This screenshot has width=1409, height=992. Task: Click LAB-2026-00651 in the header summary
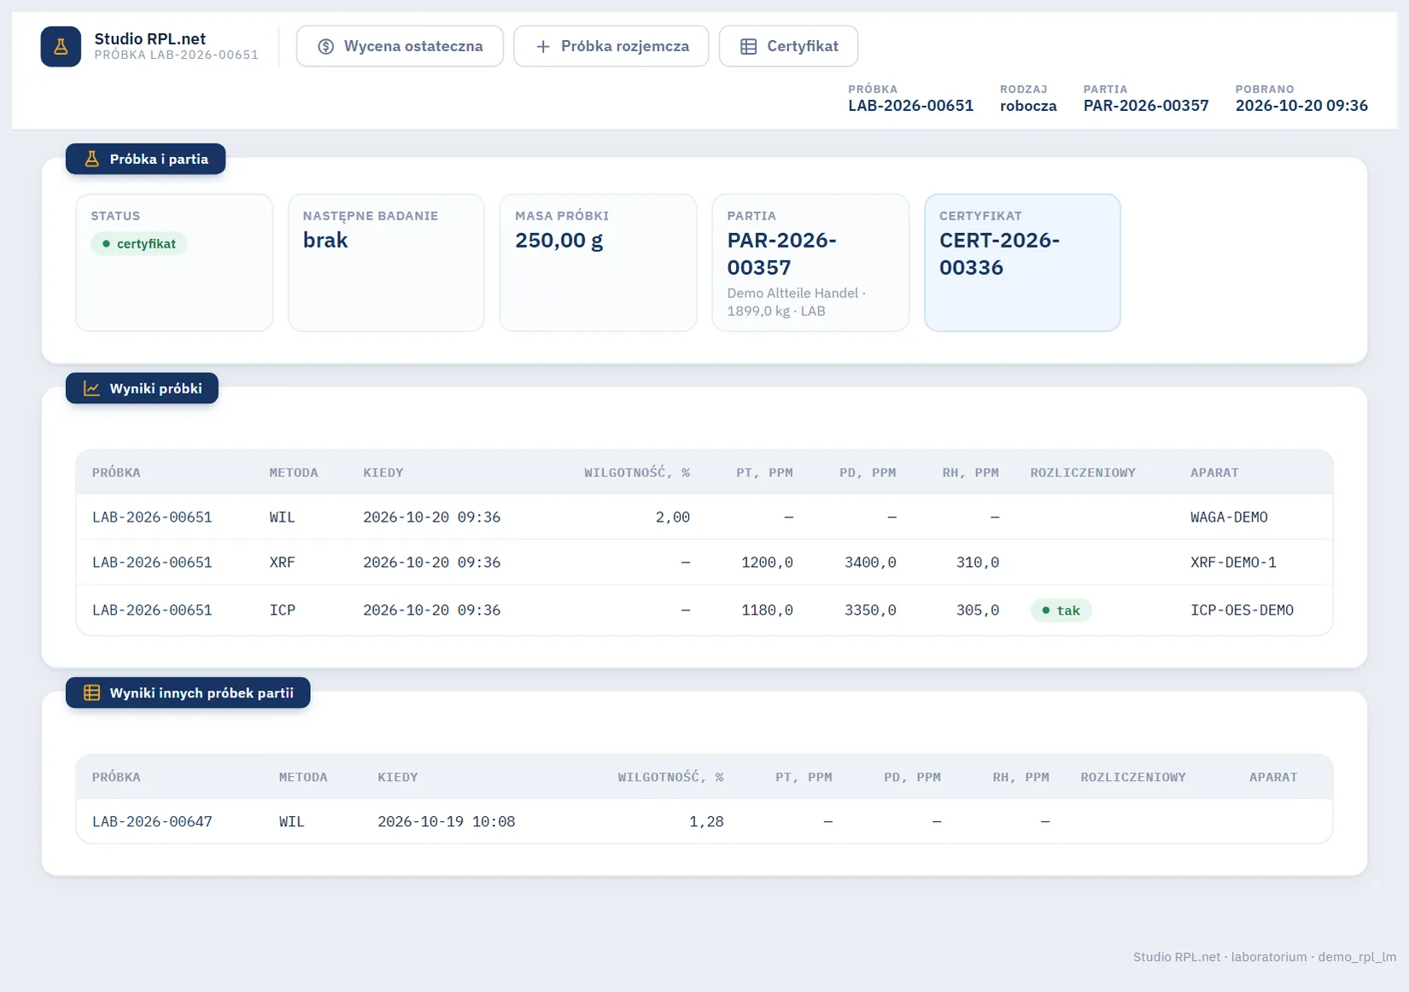tap(910, 106)
